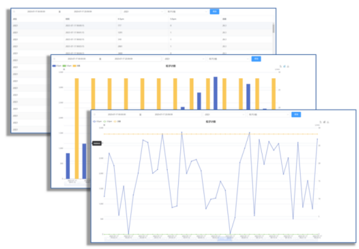Click the fourth row timestamp 2023-07-17 00:03:15

[75, 47]
